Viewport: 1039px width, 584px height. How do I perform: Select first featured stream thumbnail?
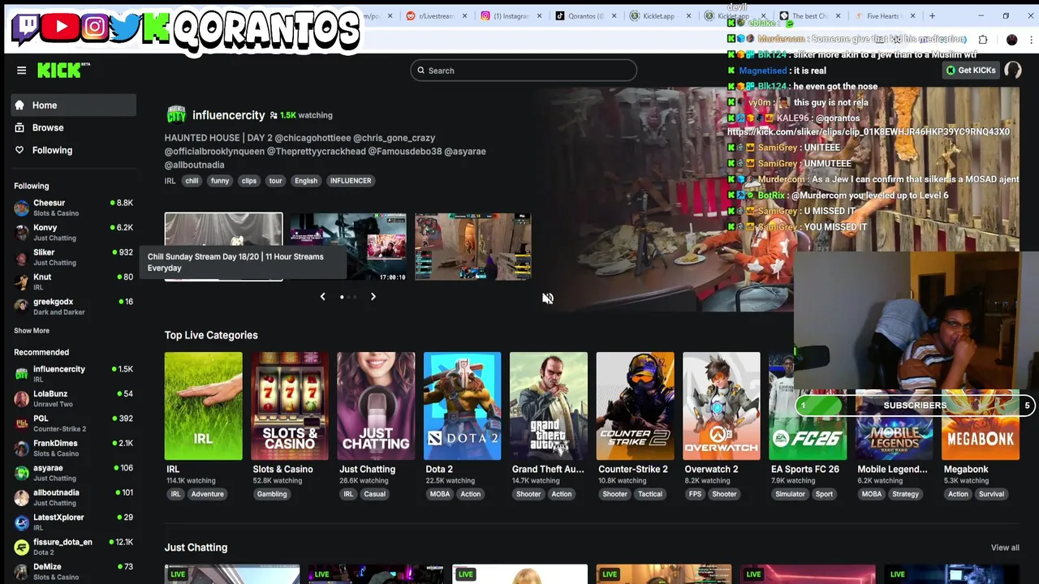point(223,247)
